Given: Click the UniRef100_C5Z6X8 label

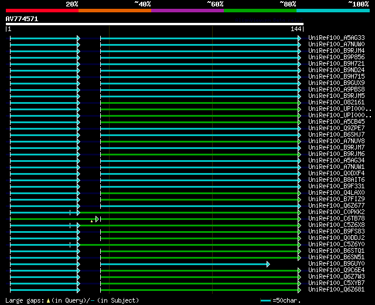Looking at the screenshot, I should (336, 225).
